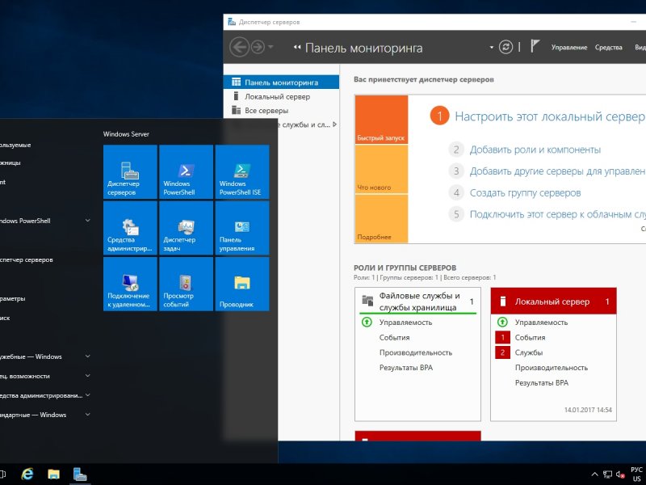Click the red 2 services badge
646x485 pixels.
click(x=502, y=352)
